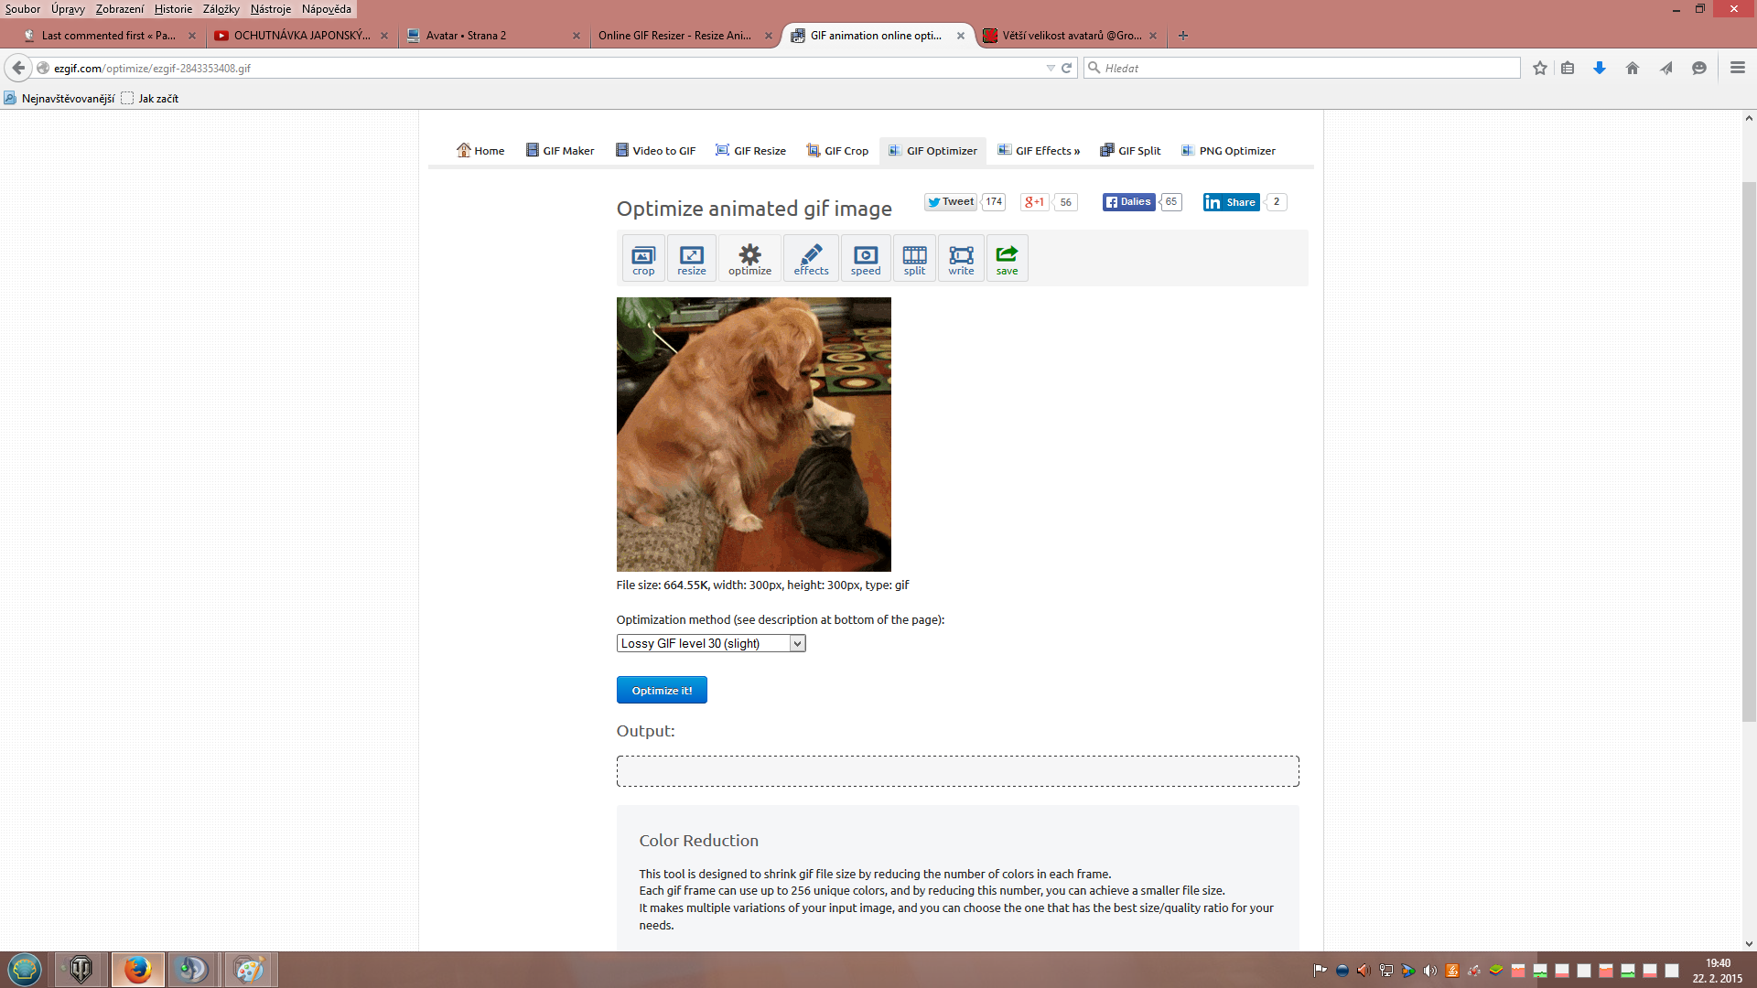Click the speed tool icon

pos(865,258)
